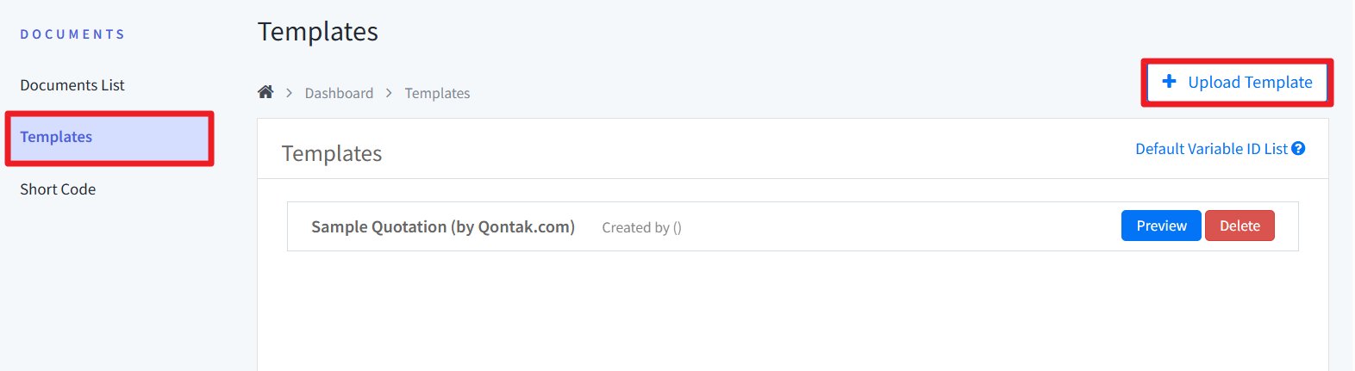Navigate to the Dashboard breadcrumb link
The image size is (1355, 371).
point(339,93)
